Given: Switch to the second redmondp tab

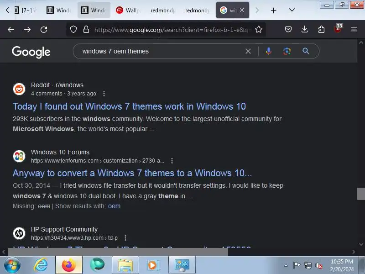Looking at the screenshot, I should pos(197,10).
